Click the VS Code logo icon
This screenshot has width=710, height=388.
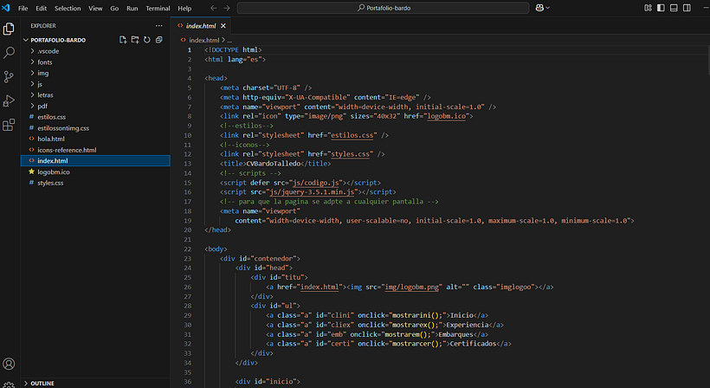tap(6, 8)
